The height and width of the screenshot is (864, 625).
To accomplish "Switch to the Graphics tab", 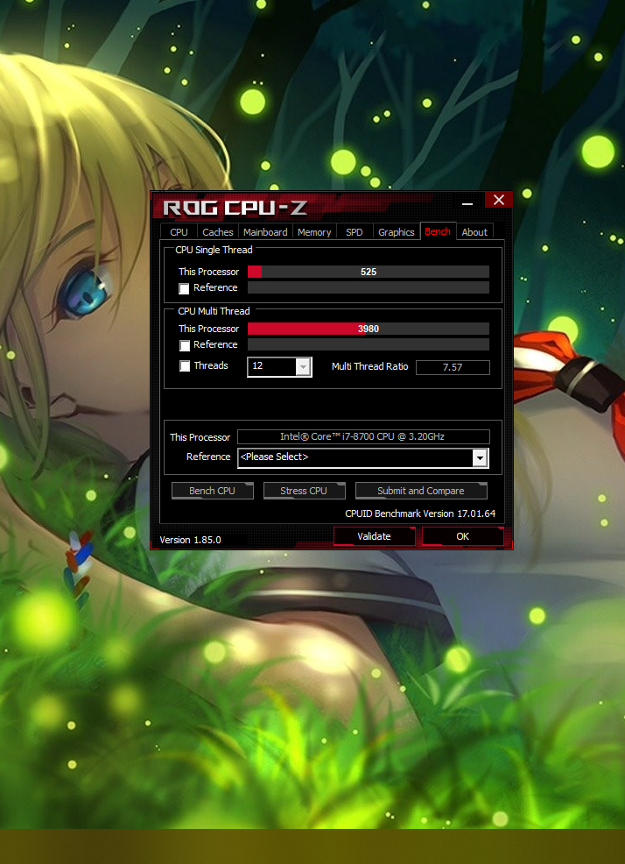I will tap(396, 232).
